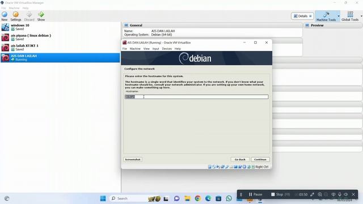Click the Screenshot button in Debian installer
Image resolution: width=363 pixels, height=204 pixels.
pyautogui.click(x=133, y=159)
